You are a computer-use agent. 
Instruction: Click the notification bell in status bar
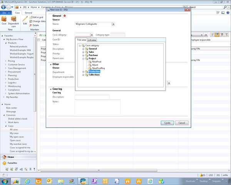point(201,175)
